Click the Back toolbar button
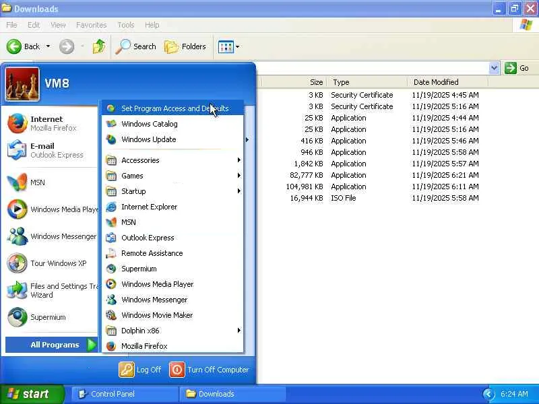Viewport: 539px width, 404px height. (x=24, y=46)
